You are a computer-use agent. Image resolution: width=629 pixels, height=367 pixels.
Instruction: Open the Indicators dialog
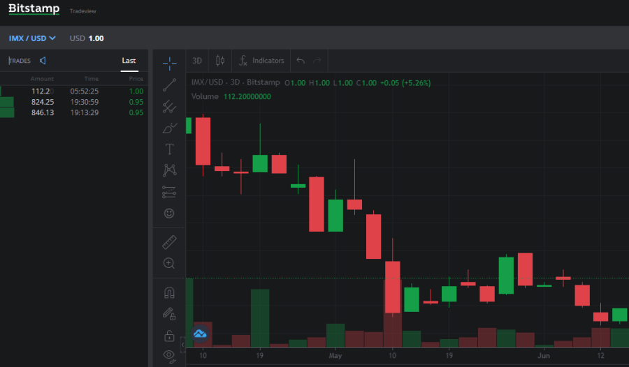tap(261, 61)
